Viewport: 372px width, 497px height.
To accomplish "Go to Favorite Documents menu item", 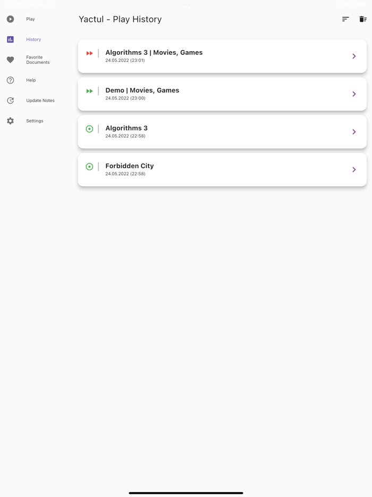I will [38, 60].
